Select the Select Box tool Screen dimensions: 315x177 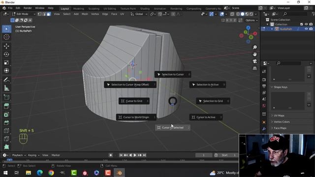point(6,29)
